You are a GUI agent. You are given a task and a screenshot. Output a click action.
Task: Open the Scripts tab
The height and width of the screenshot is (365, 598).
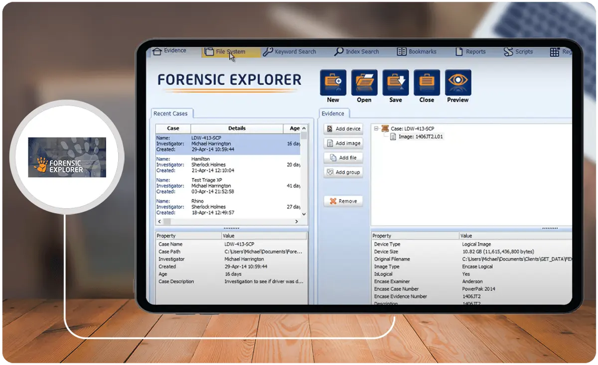[518, 52]
